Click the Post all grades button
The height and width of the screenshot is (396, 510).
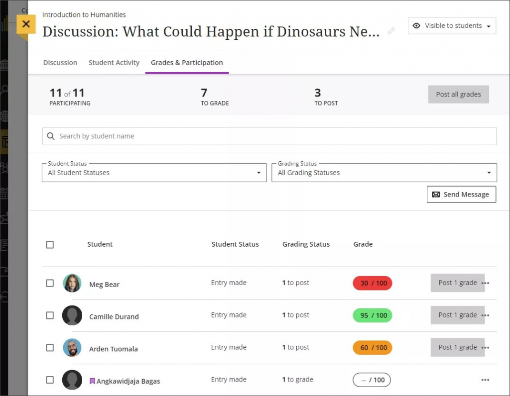click(x=458, y=94)
